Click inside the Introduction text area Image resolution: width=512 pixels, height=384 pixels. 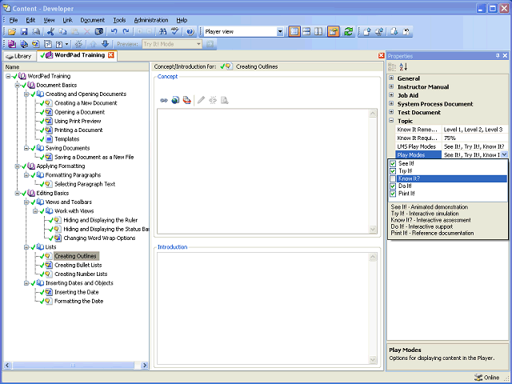click(x=263, y=309)
